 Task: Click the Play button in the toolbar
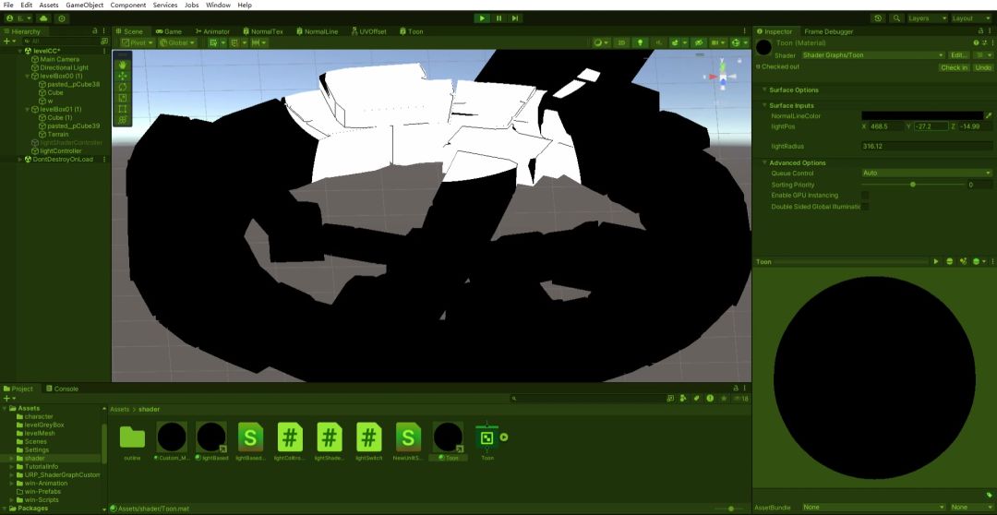coord(482,18)
